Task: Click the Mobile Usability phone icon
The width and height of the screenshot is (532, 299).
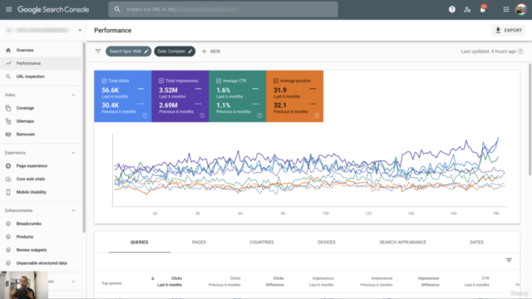Action: [8, 192]
